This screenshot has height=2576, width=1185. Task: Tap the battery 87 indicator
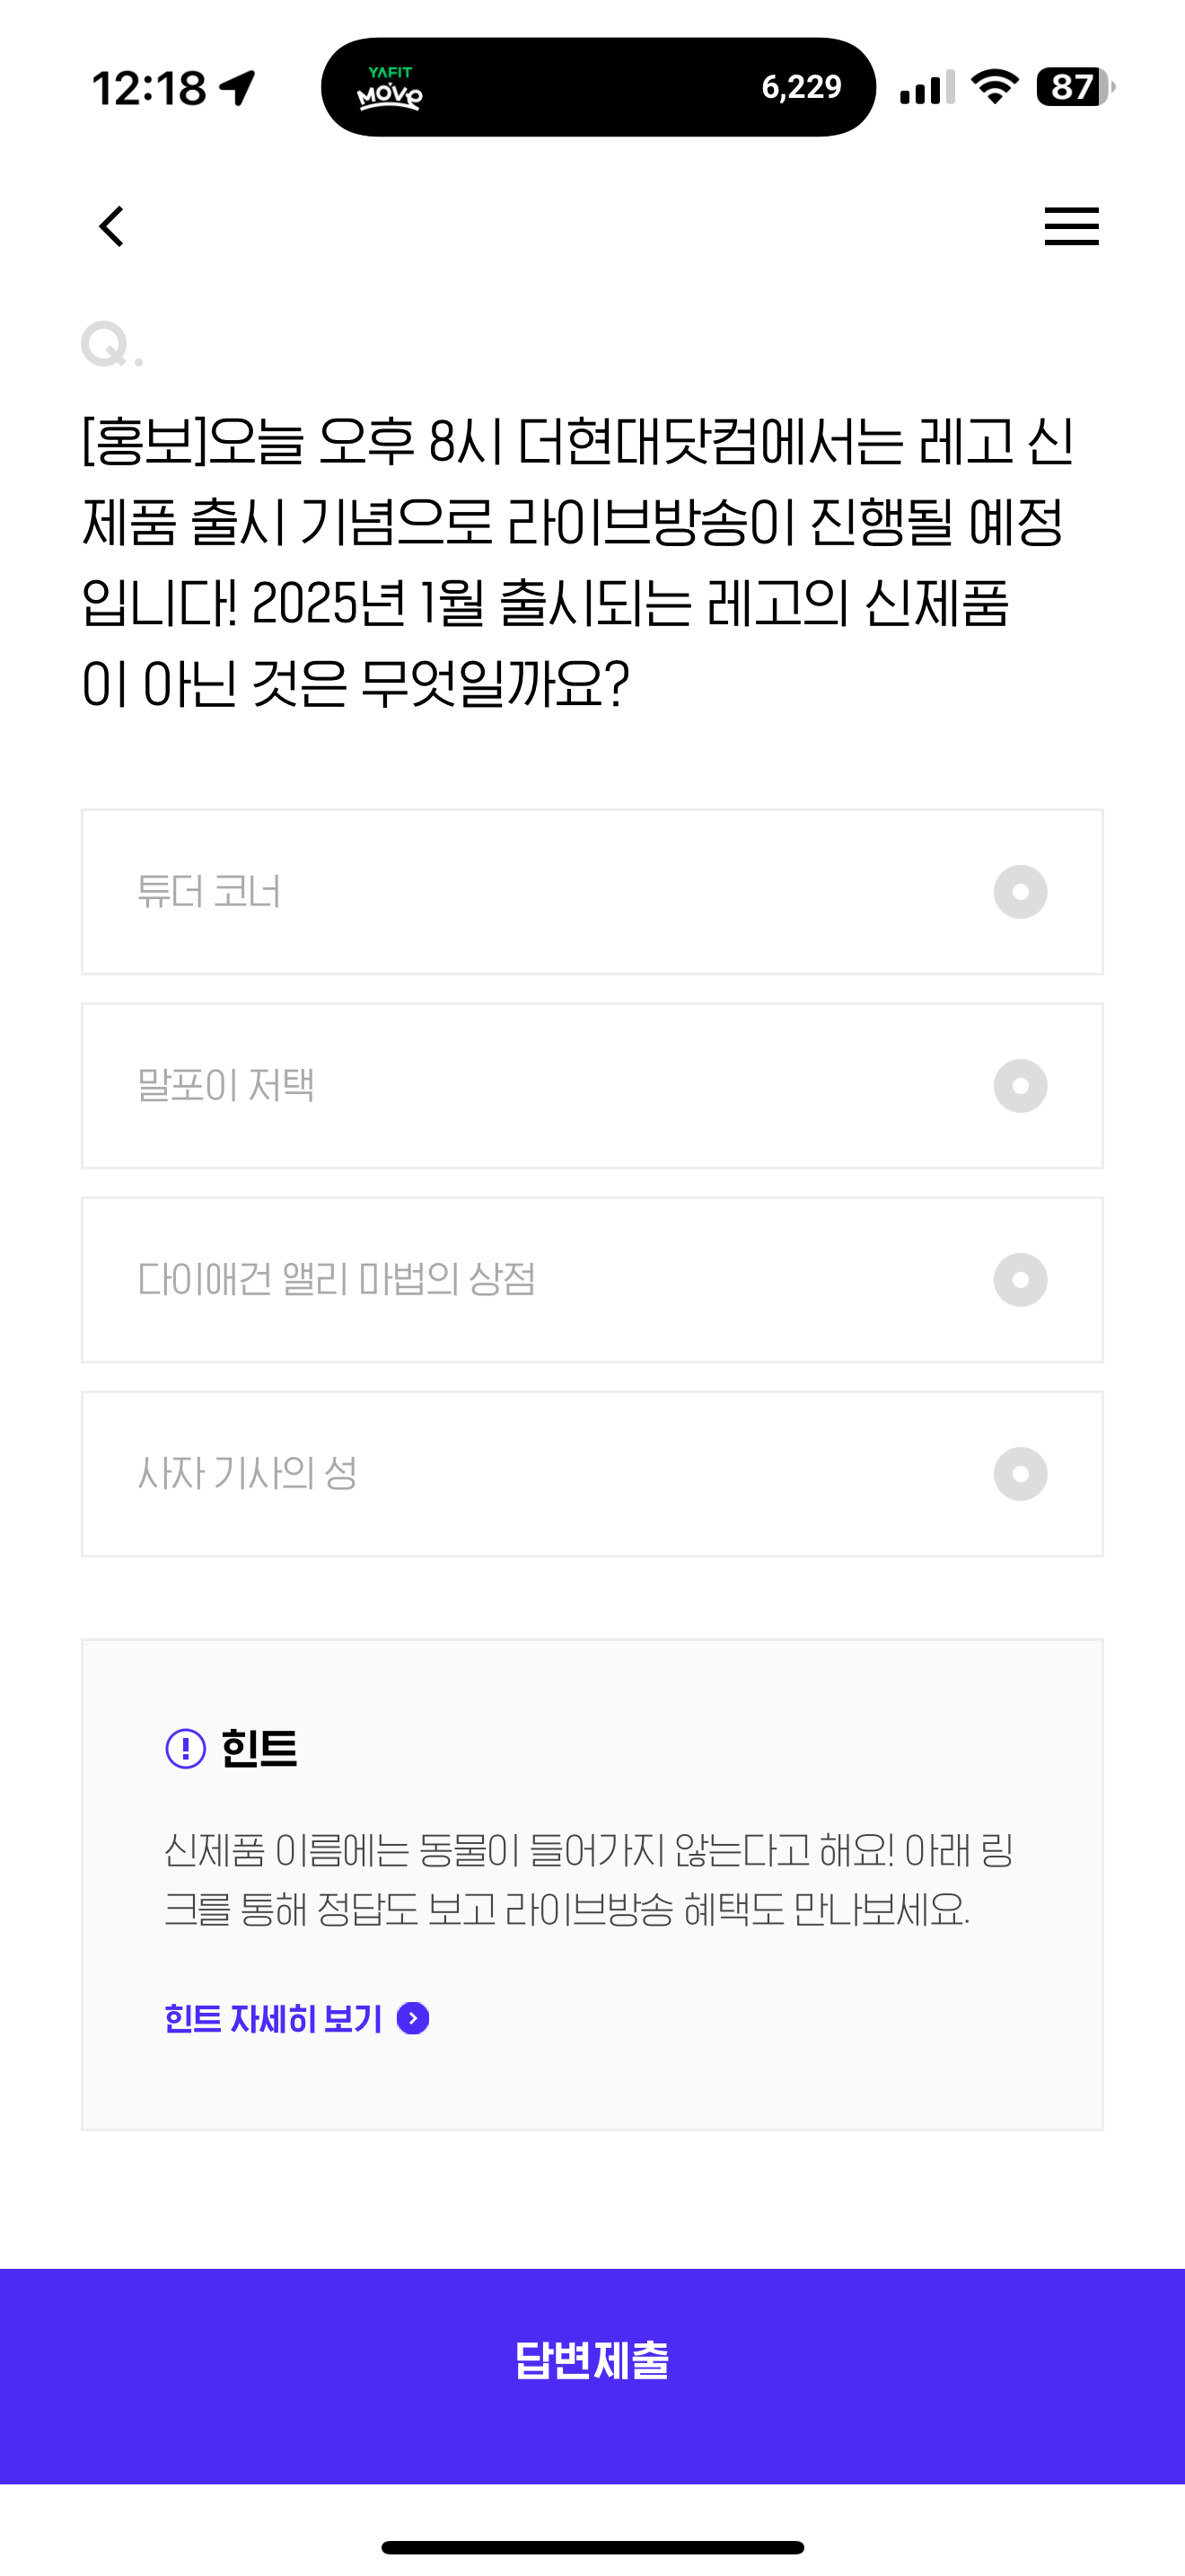click(1075, 87)
